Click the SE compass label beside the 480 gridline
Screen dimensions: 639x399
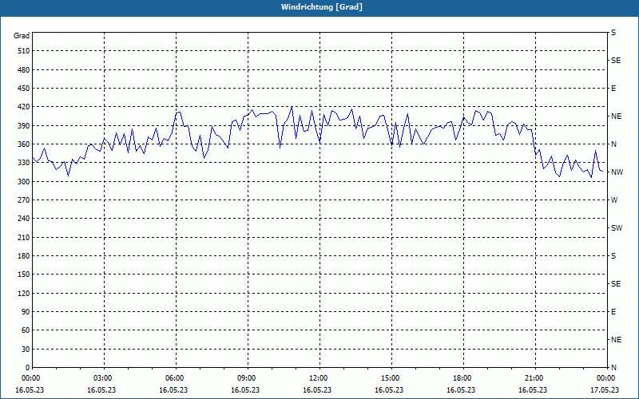[x=616, y=61]
